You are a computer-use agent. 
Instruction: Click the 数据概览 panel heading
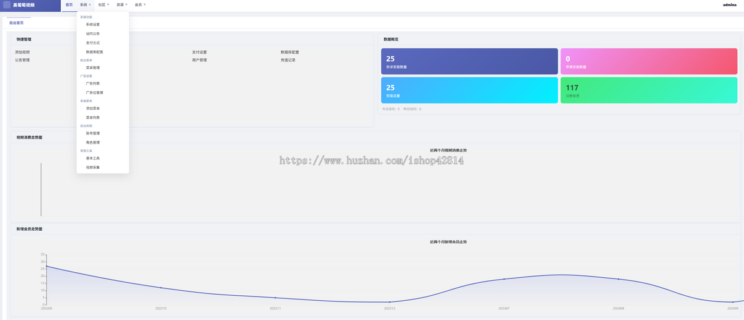pos(391,39)
